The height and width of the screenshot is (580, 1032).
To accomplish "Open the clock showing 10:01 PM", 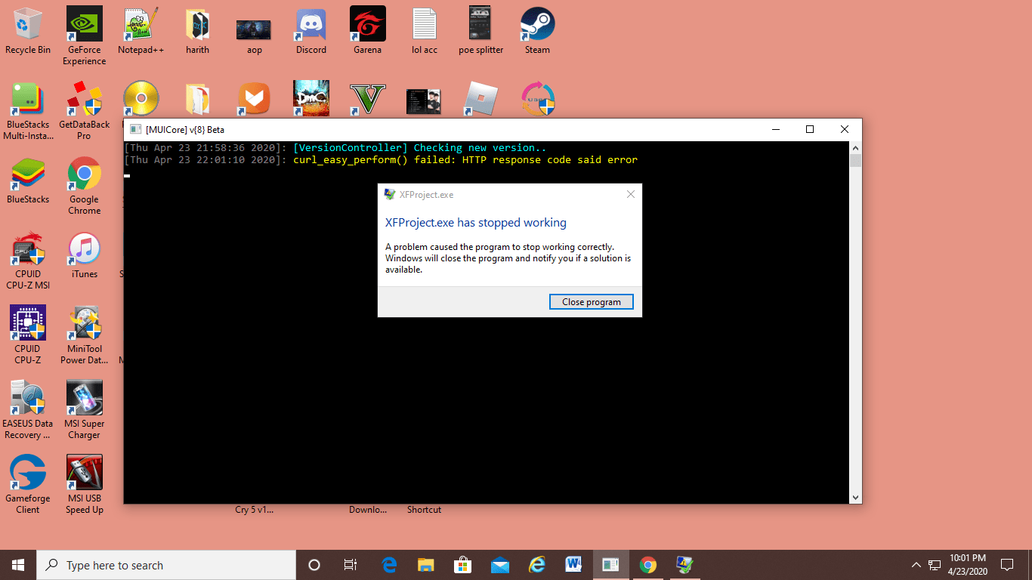I will (x=968, y=565).
